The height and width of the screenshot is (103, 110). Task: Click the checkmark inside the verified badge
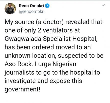click(x=47, y=6)
